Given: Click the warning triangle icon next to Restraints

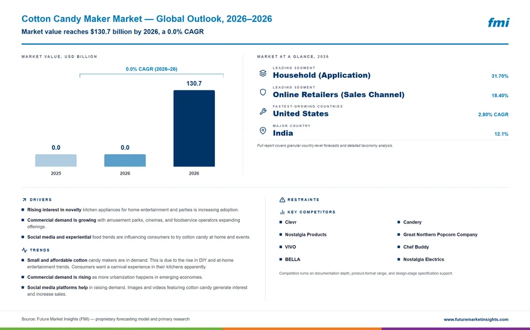Looking at the screenshot, I should tap(282, 200).
